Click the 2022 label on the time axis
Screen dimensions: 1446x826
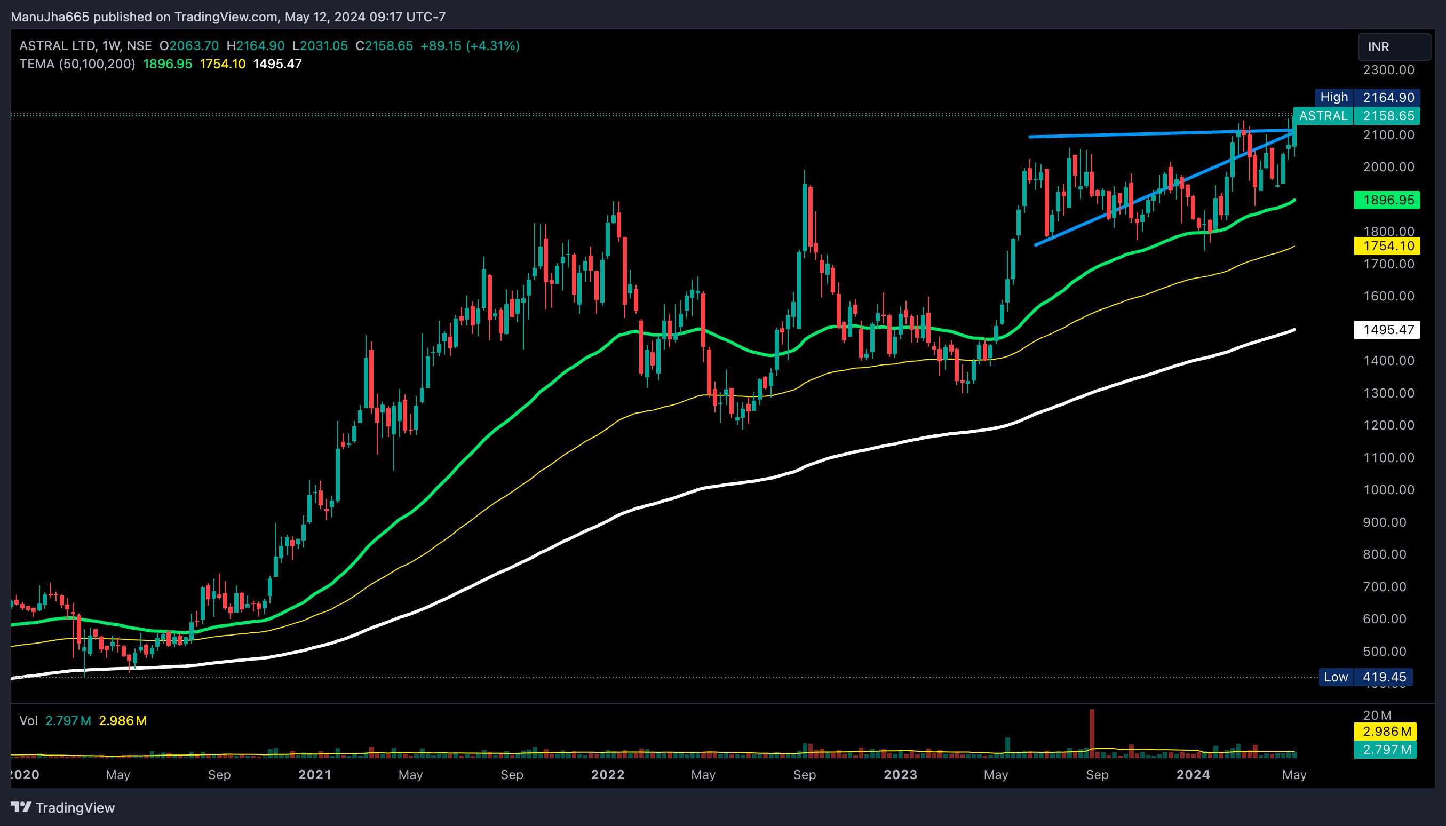point(608,774)
